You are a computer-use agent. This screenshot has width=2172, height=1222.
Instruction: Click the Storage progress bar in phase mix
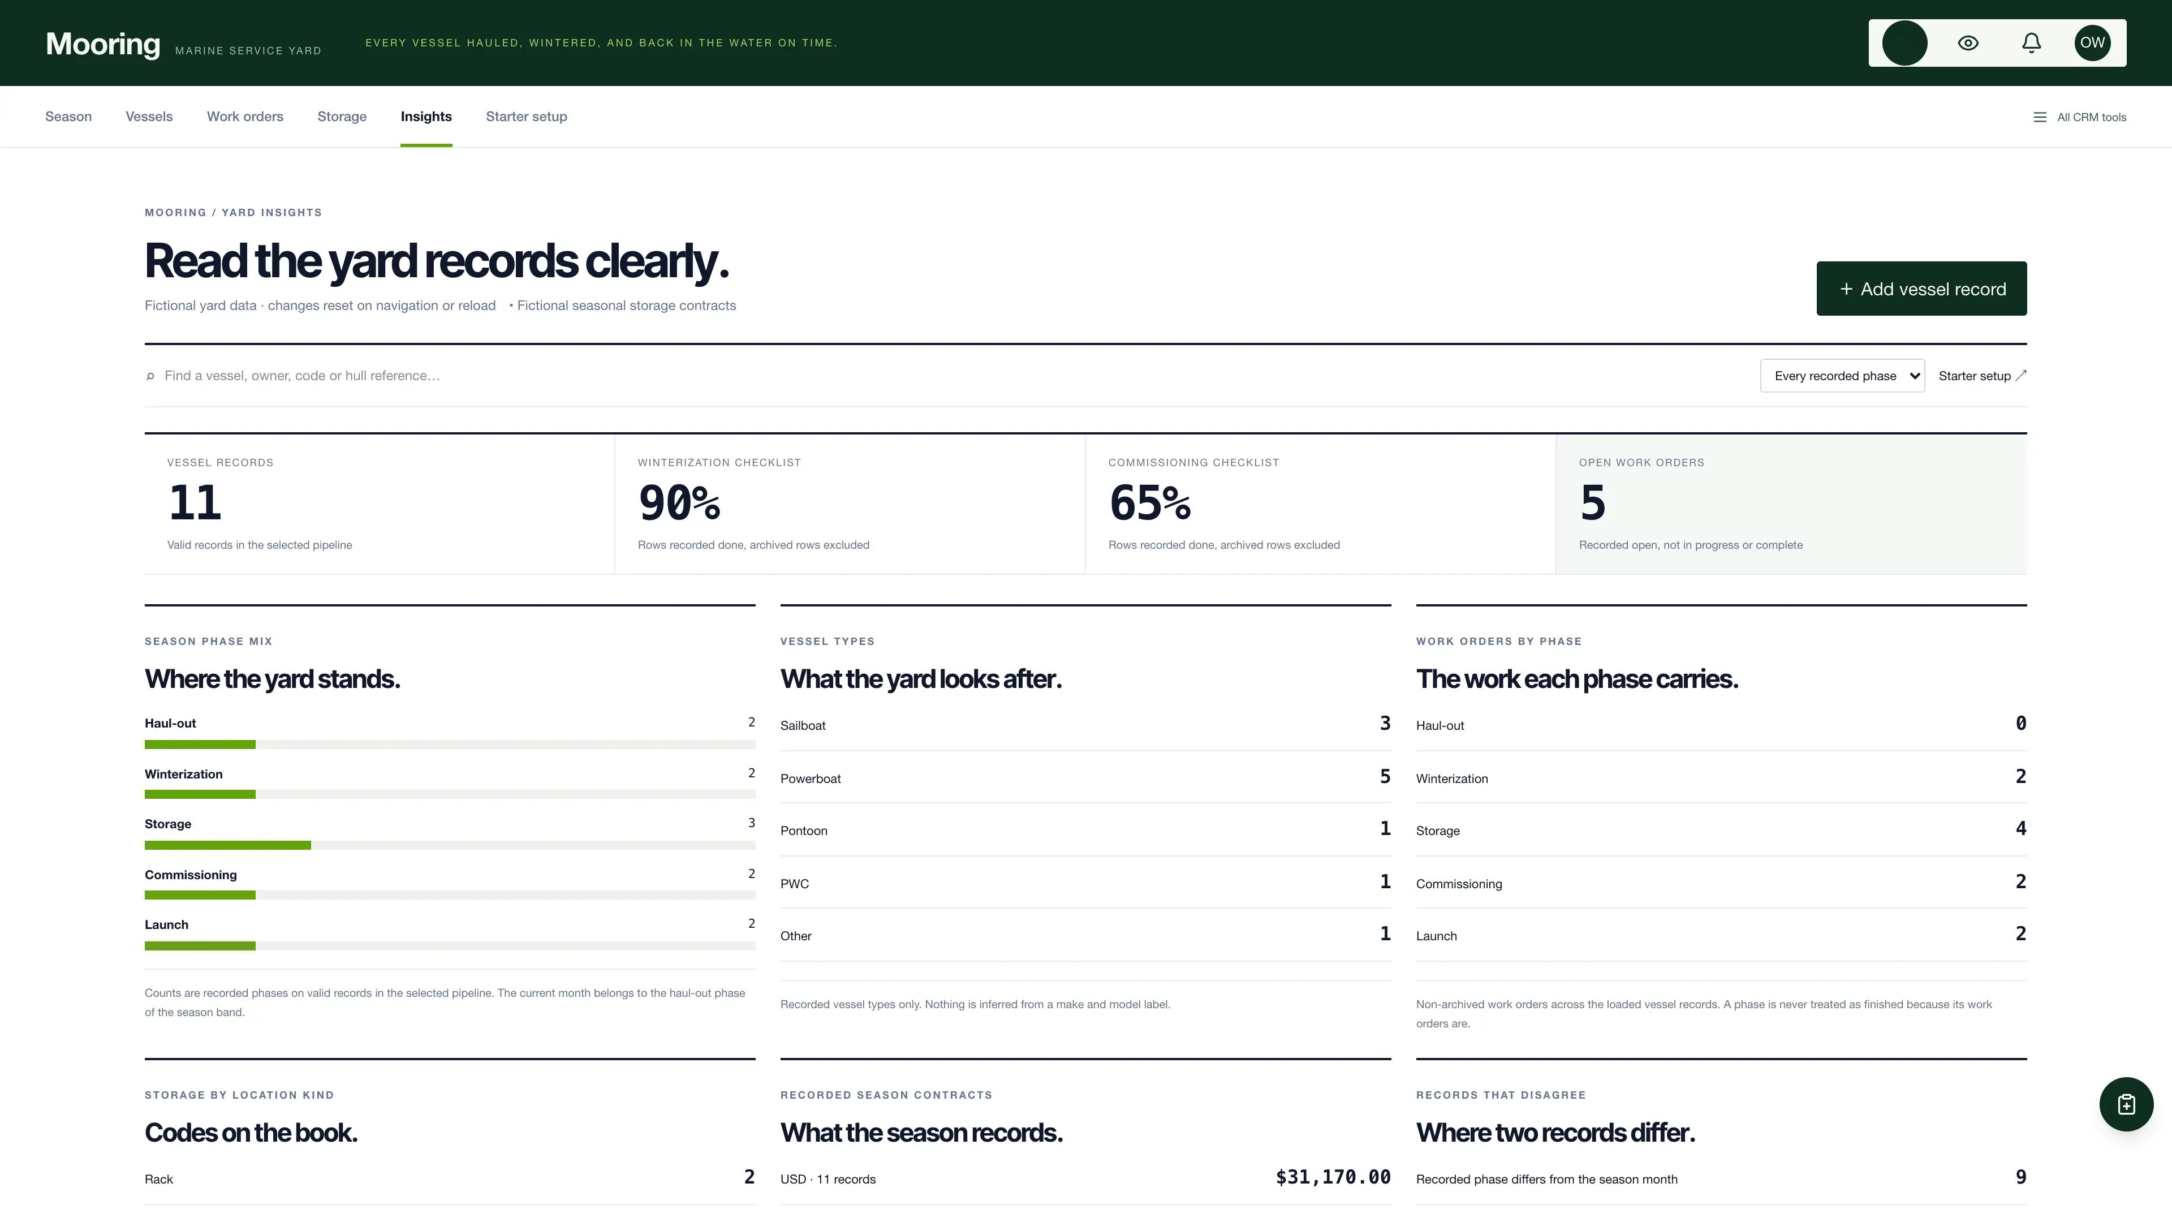pyautogui.click(x=450, y=845)
